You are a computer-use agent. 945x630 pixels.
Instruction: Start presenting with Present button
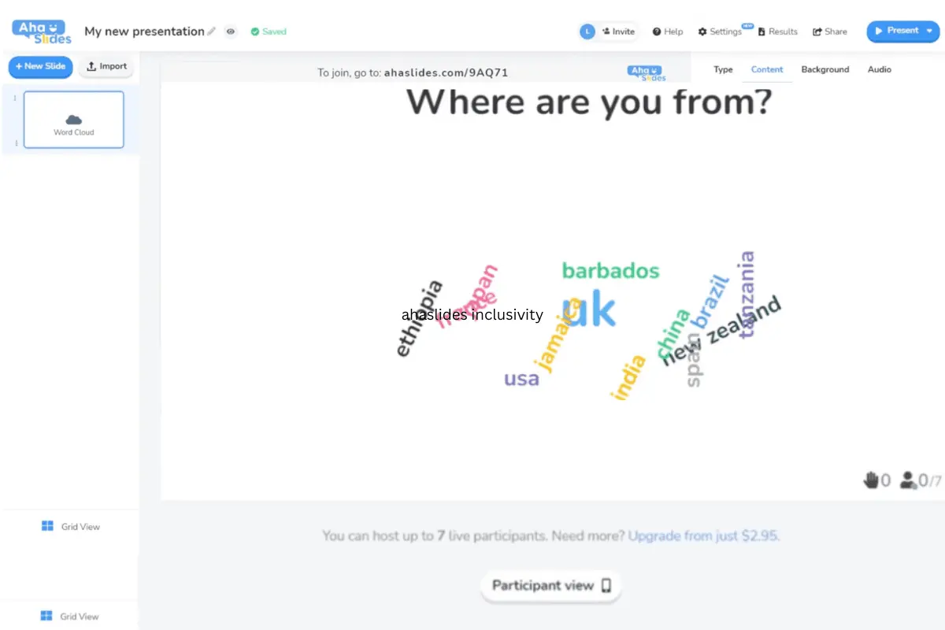click(896, 31)
